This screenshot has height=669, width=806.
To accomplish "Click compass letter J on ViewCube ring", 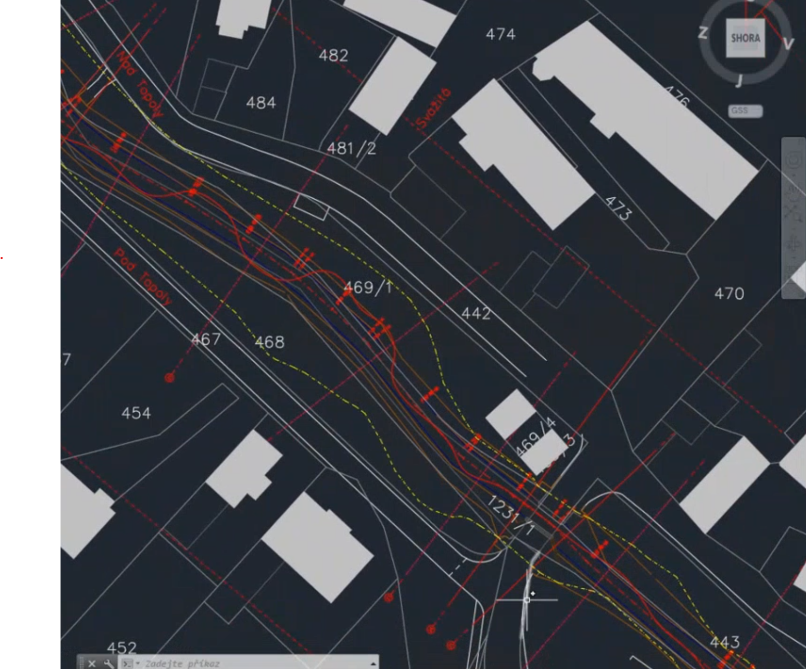I will point(739,80).
